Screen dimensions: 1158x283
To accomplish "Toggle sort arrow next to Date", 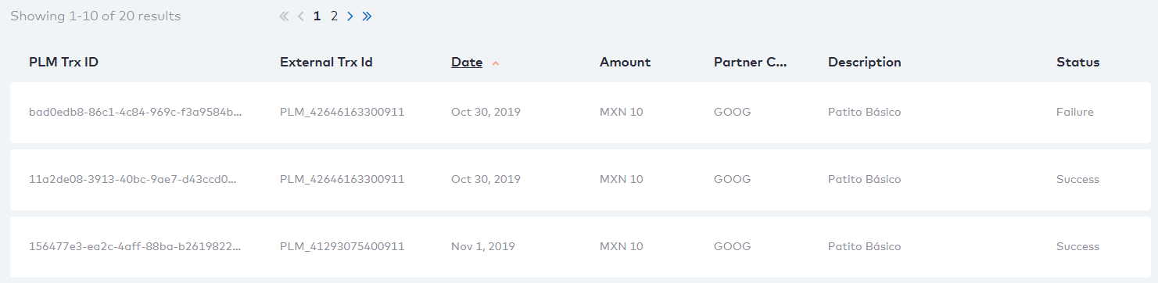I will click(x=496, y=63).
